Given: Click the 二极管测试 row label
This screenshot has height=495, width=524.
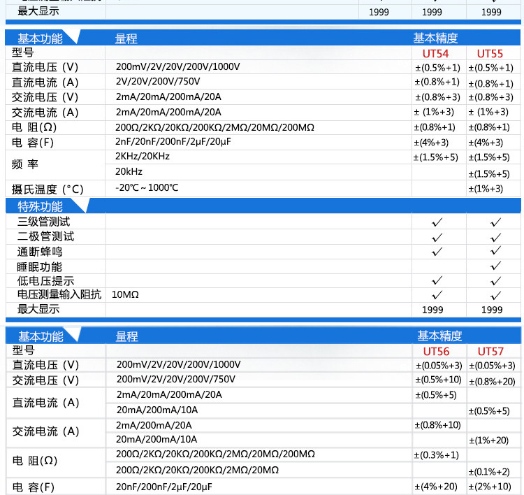Looking at the screenshot, I should (x=46, y=236).
